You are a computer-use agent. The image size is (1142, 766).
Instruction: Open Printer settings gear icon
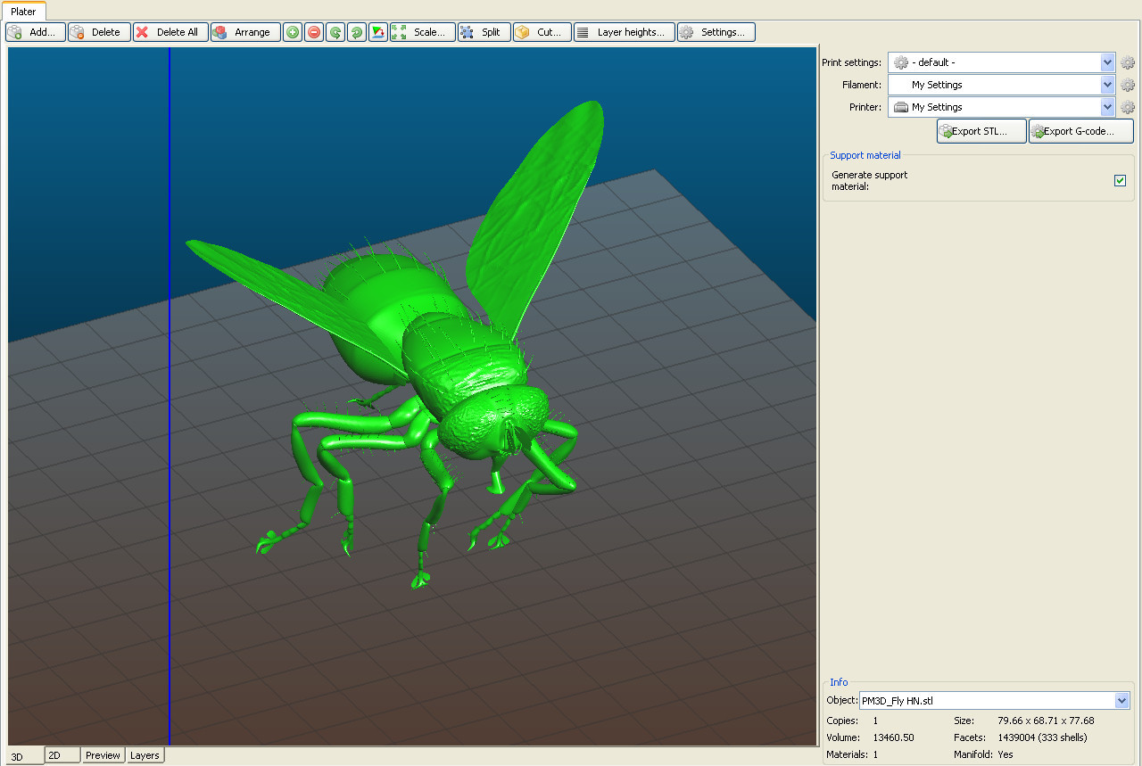(1128, 107)
